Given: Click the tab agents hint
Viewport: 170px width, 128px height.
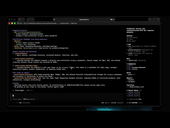Looking at the screenshot, I should point(105,103).
